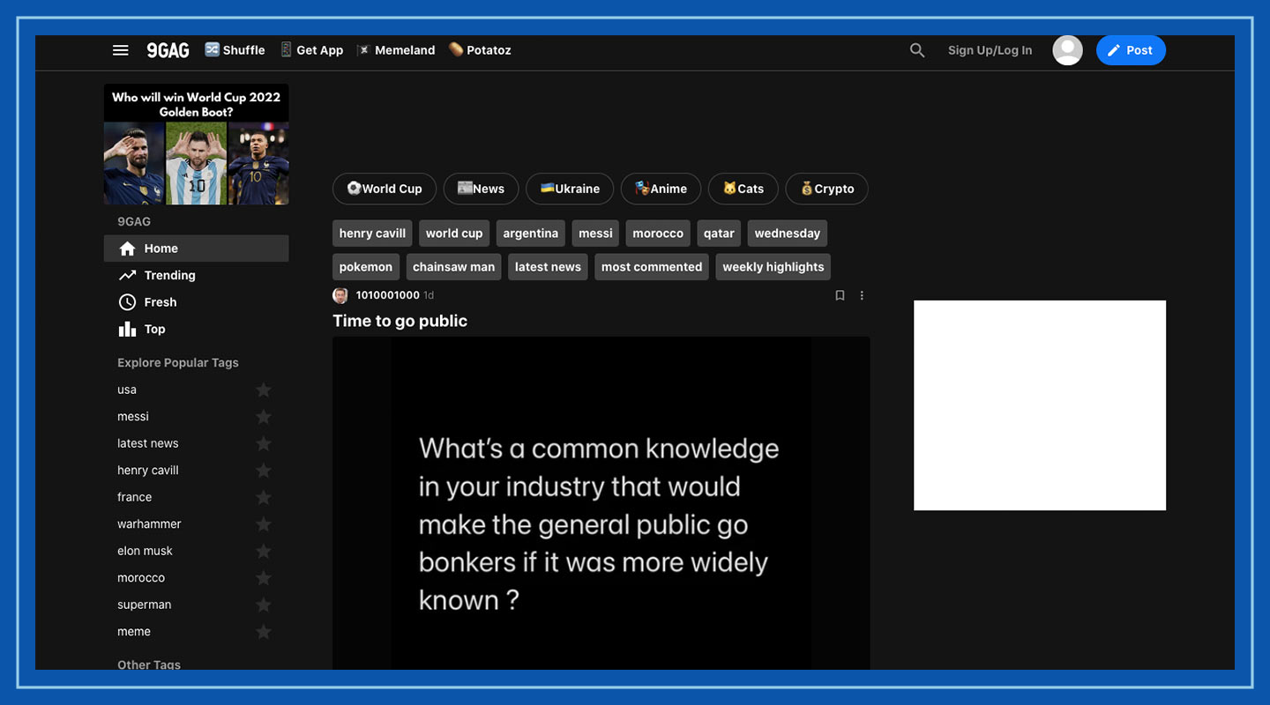Screen dimensions: 1270x705
Task: Open the Top posts chart icon
Action: [x=127, y=329]
